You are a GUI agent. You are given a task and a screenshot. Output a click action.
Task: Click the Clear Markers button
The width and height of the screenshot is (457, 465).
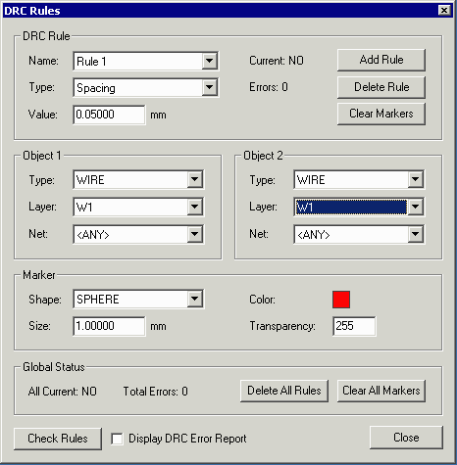point(381,114)
